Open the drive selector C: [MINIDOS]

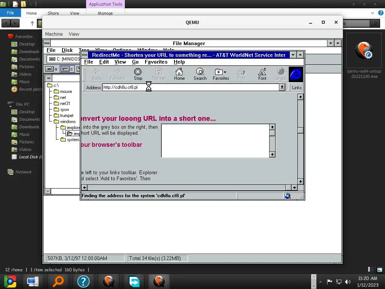tap(64, 59)
